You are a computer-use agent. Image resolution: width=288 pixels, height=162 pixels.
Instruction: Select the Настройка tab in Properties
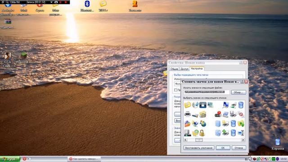pyautogui.click(x=197, y=68)
